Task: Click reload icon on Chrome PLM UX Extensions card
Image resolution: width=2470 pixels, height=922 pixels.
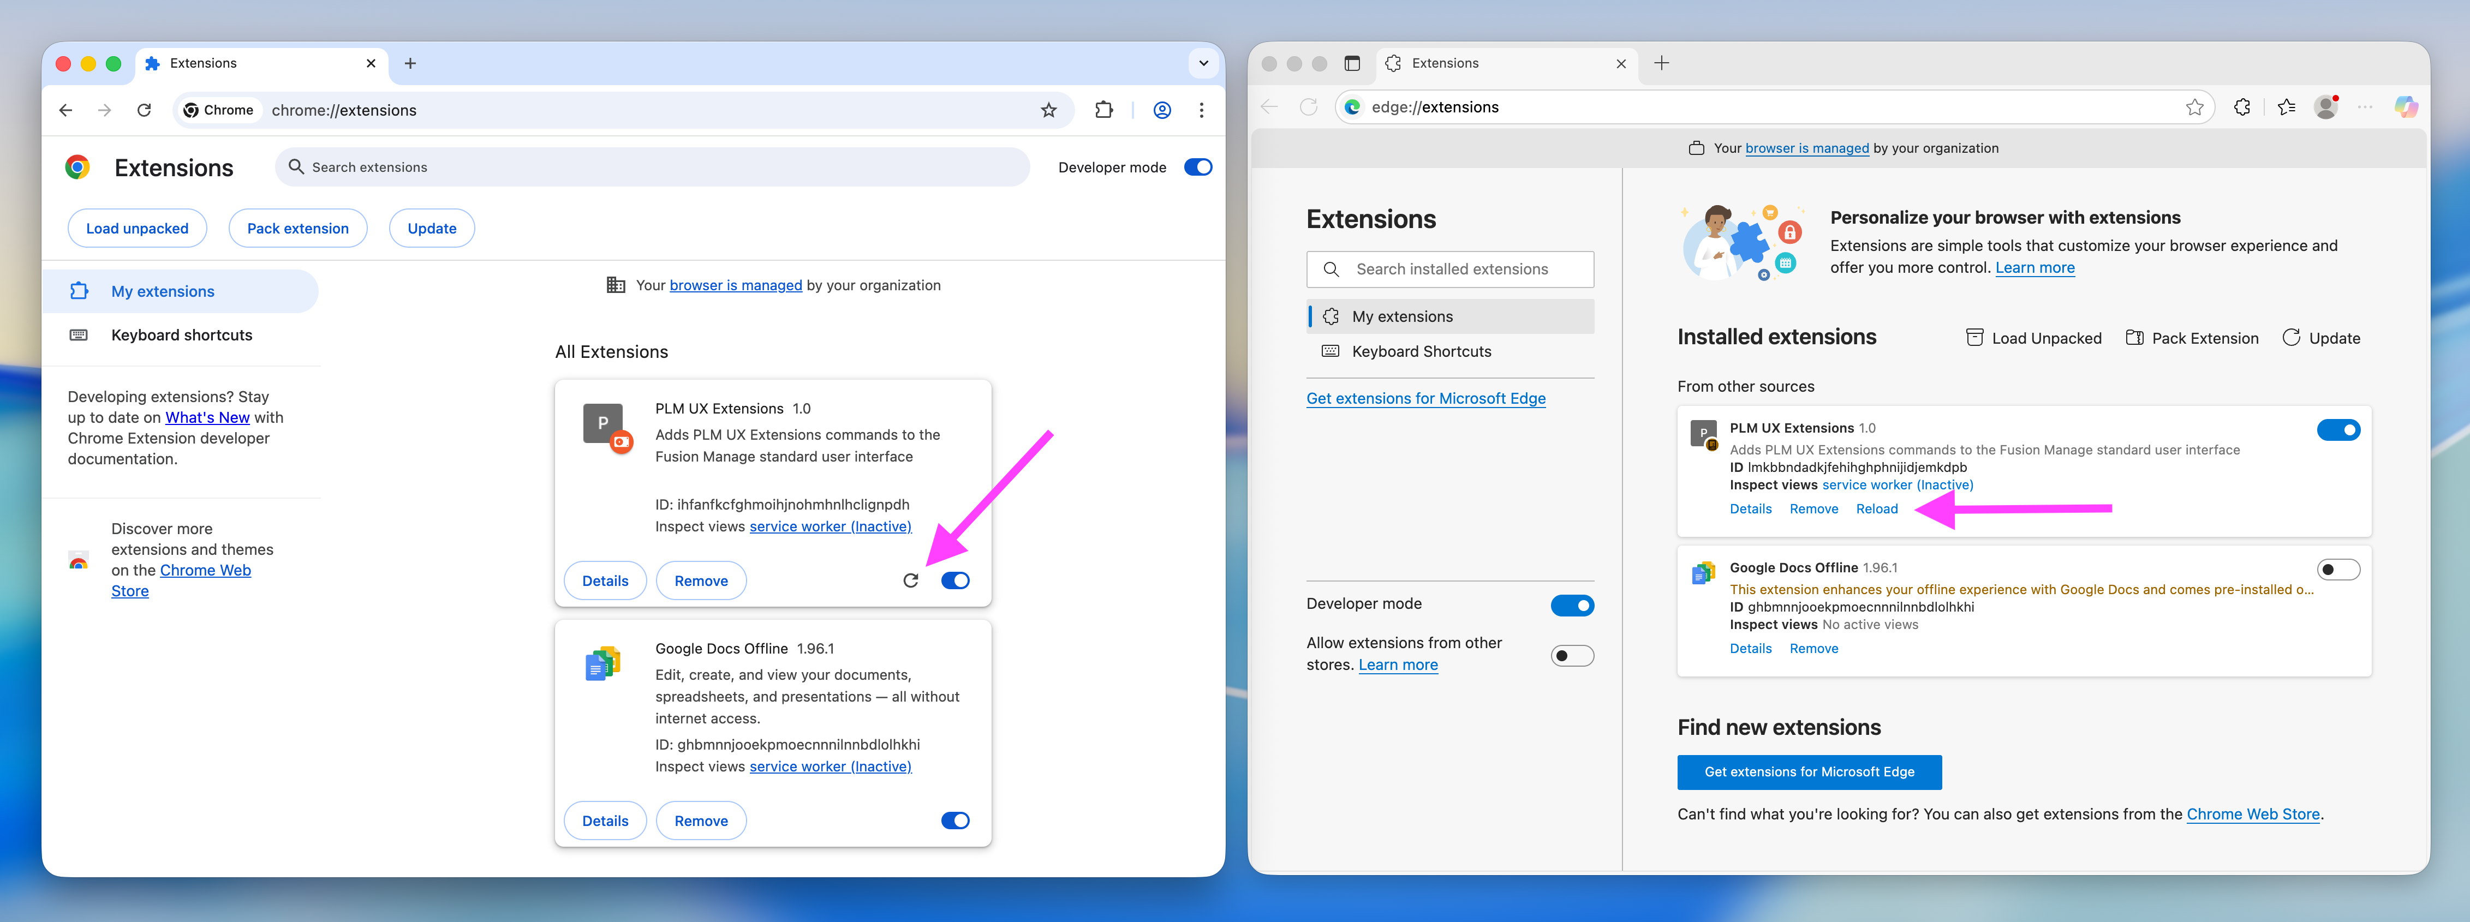Action: pos(910,581)
